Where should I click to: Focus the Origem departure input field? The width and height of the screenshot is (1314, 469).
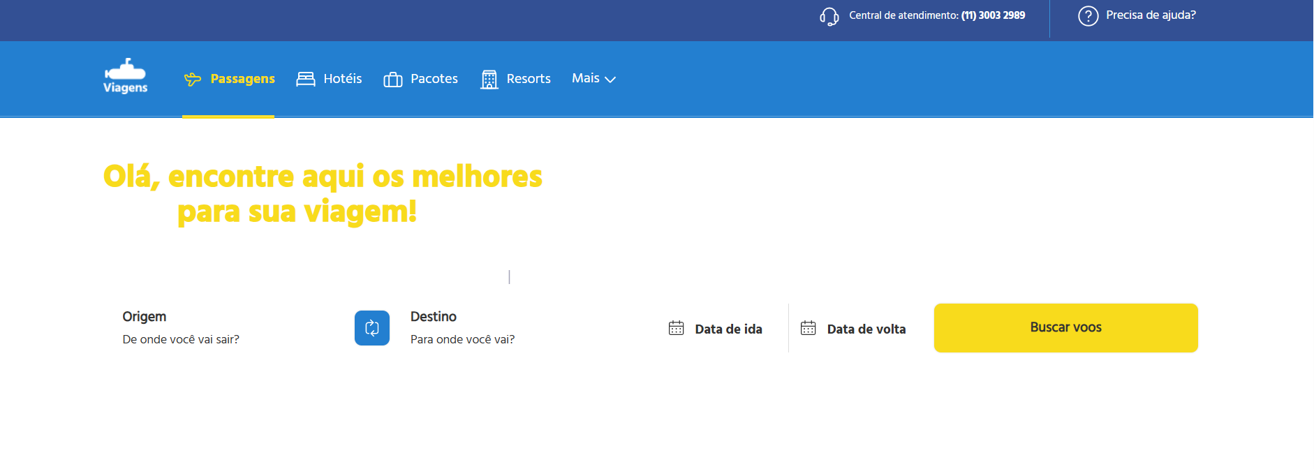coord(181,339)
